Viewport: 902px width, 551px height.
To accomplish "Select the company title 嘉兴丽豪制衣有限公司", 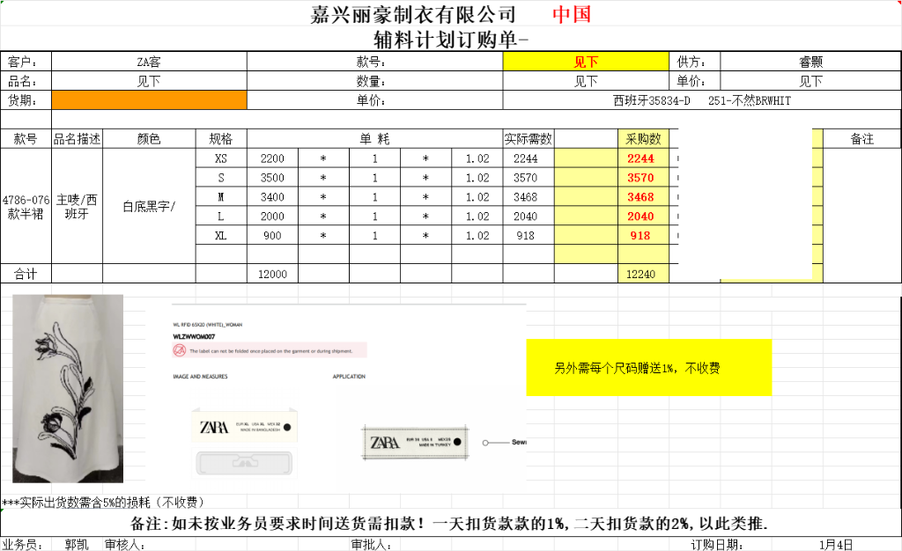I will coord(413,15).
